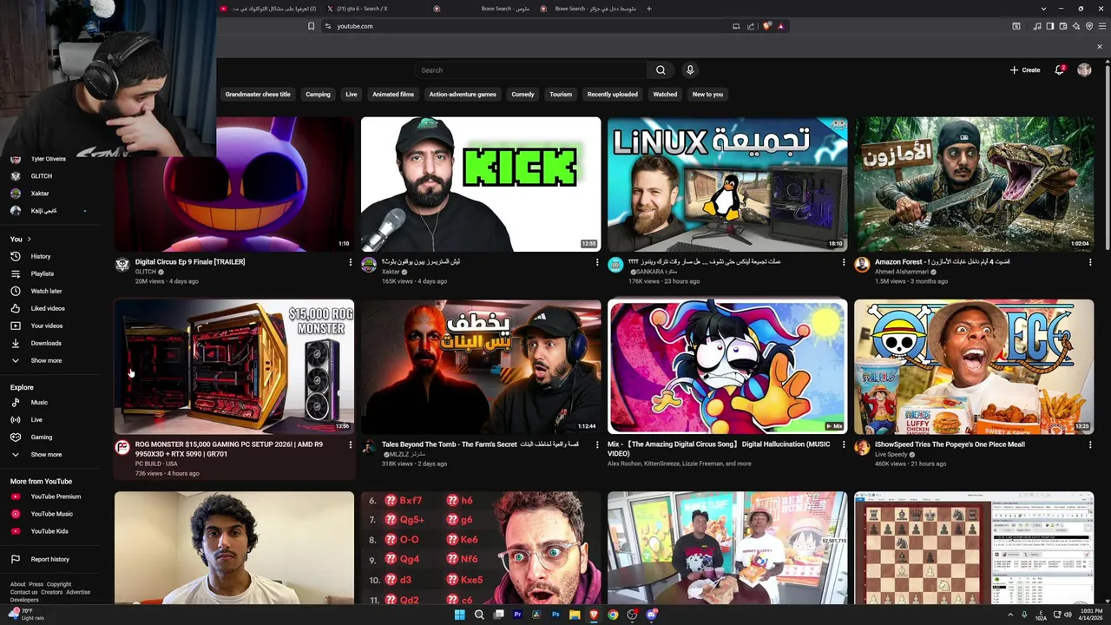Click the Copyright footer link
1111x625 pixels.
(59, 584)
